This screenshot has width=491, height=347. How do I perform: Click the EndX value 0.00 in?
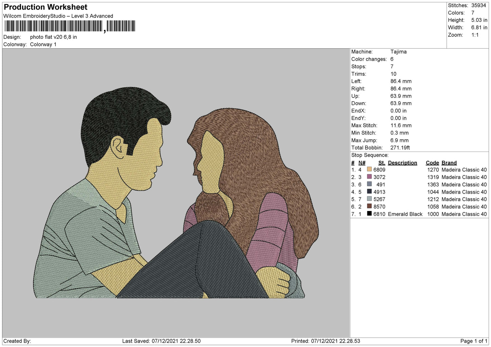398,111
